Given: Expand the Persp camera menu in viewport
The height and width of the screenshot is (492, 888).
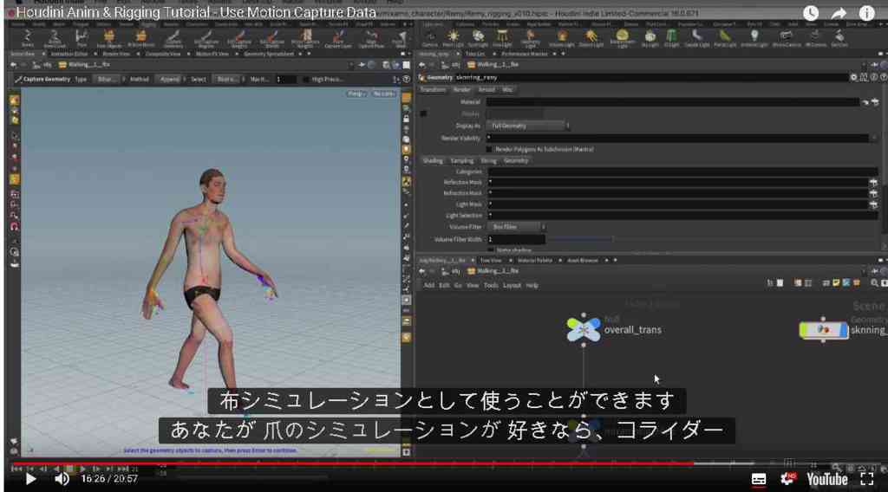Looking at the screenshot, I should pos(356,94).
